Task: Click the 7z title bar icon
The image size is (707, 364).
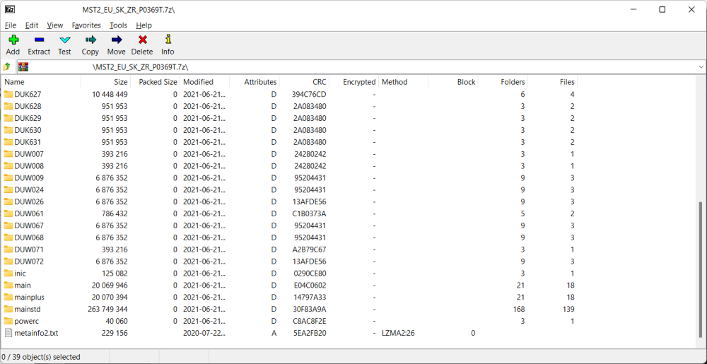Action: click(x=8, y=9)
